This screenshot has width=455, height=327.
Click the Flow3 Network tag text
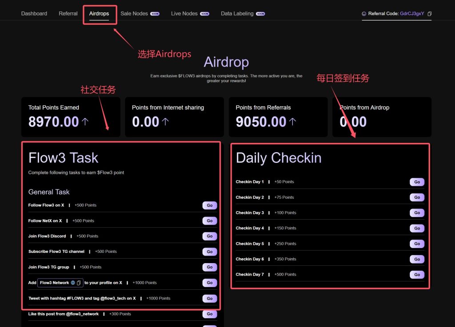coord(55,283)
